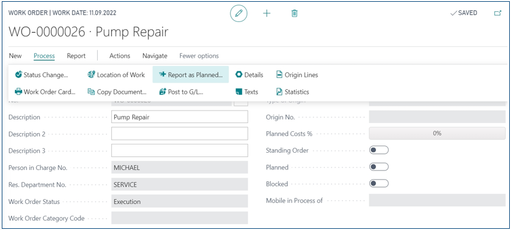Click the Description 2 input field
This screenshot has height=230, width=511.
(x=180, y=134)
